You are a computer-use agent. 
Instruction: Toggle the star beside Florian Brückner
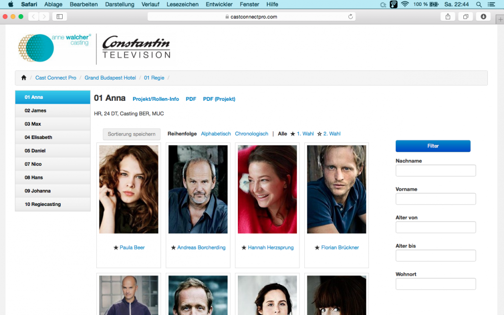pos(317,247)
